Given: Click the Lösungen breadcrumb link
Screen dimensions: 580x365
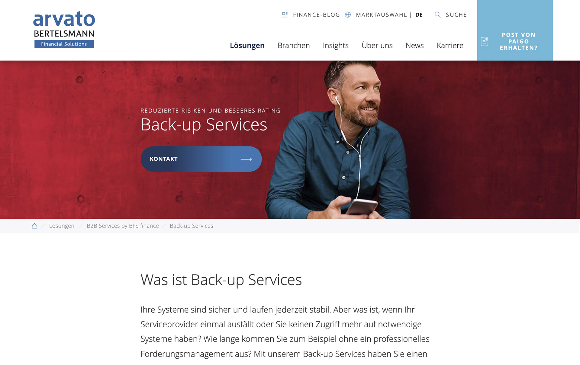Looking at the screenshot, I should click(x=62, y=226).
